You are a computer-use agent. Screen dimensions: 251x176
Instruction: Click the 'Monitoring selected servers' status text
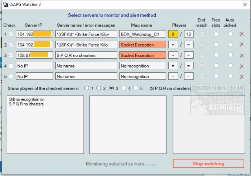click(120, 164)
